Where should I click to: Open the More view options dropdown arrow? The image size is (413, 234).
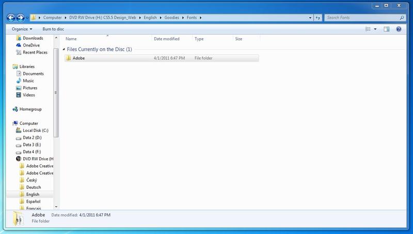click(375, 29)
